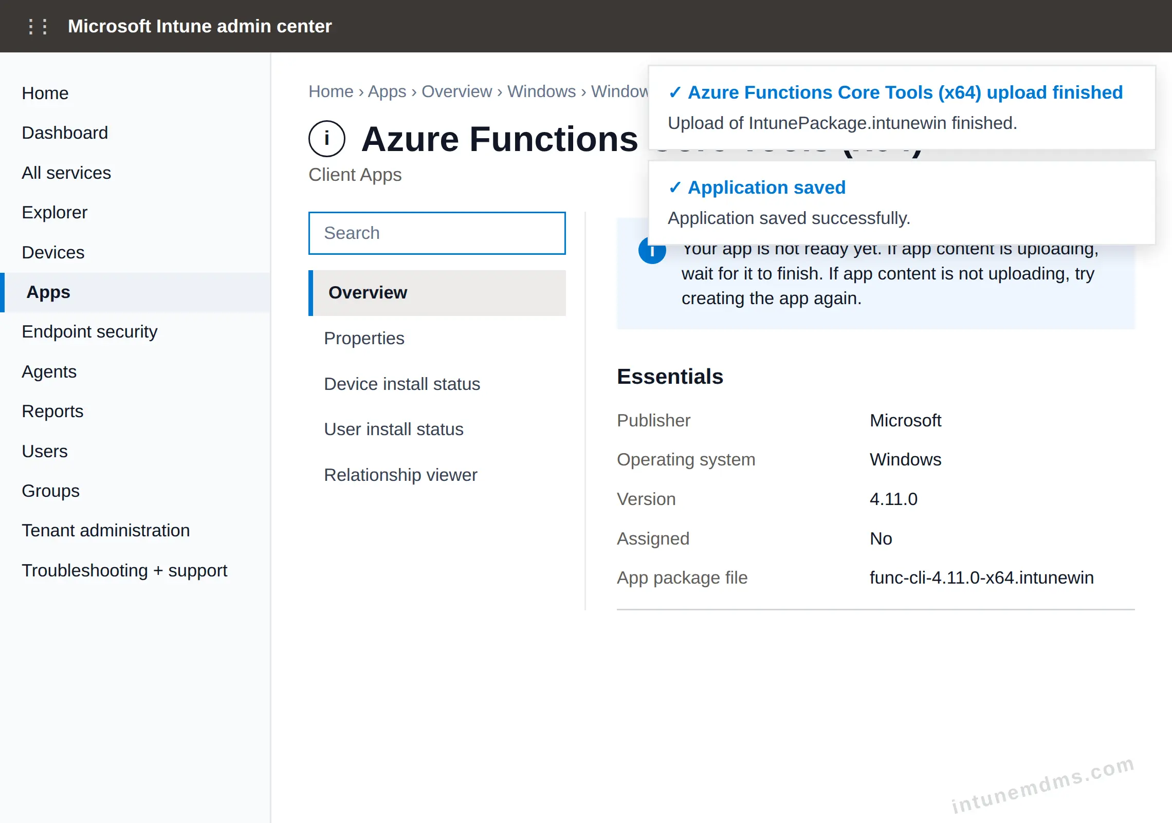Open the Properties section

(364, 338)
